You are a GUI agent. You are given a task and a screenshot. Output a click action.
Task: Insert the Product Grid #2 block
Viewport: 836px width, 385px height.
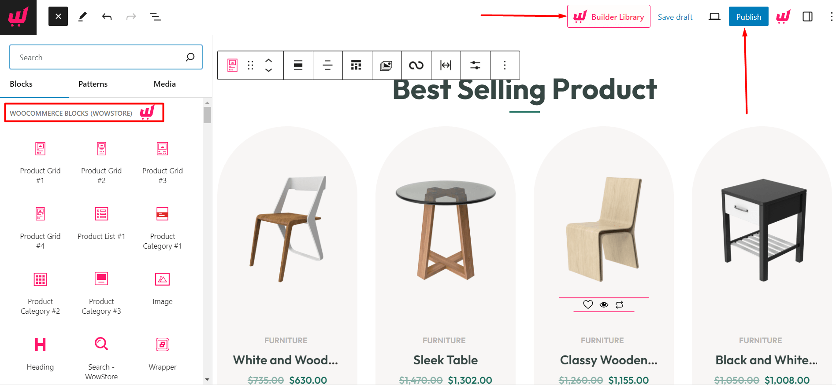[101, 163]
